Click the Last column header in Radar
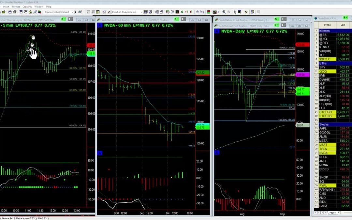 (x=343, y=25)
